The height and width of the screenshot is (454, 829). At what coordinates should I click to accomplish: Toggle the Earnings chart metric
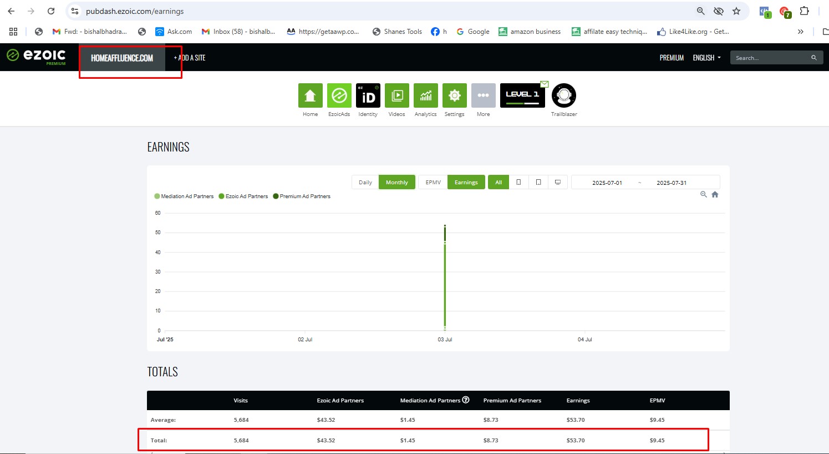(x=466, y=182)
